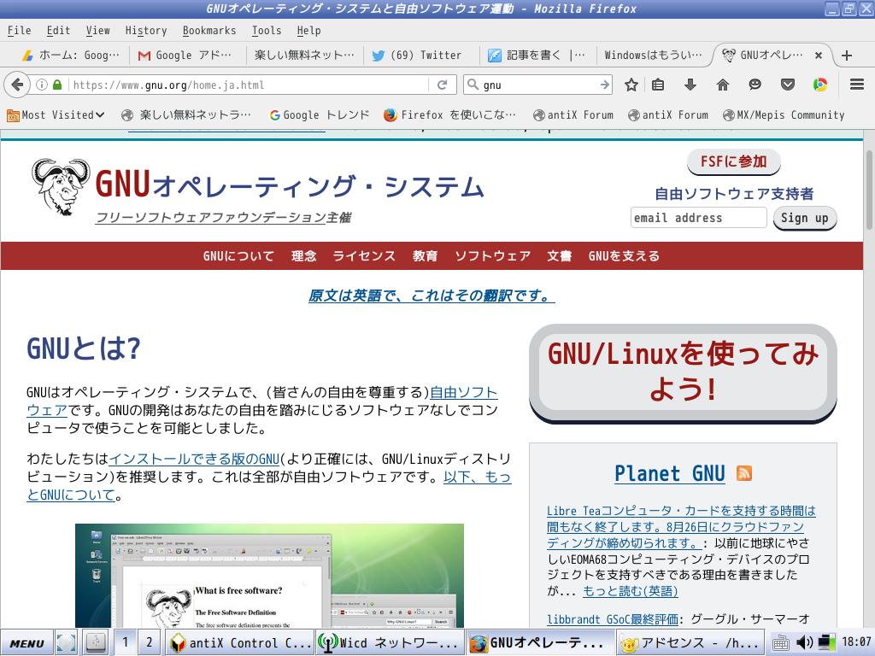Image resolution: width=875 pixels, height=656 pixels.
Task: Switch to アドセンス taskbar window
Action: pos(690,642)
